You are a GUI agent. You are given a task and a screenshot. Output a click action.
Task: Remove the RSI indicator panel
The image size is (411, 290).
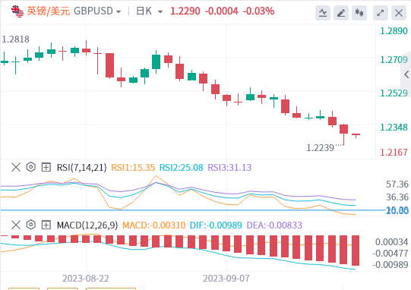click(16, 167)
